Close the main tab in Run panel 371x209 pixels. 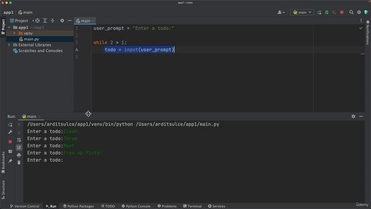[x=39, y=116]
